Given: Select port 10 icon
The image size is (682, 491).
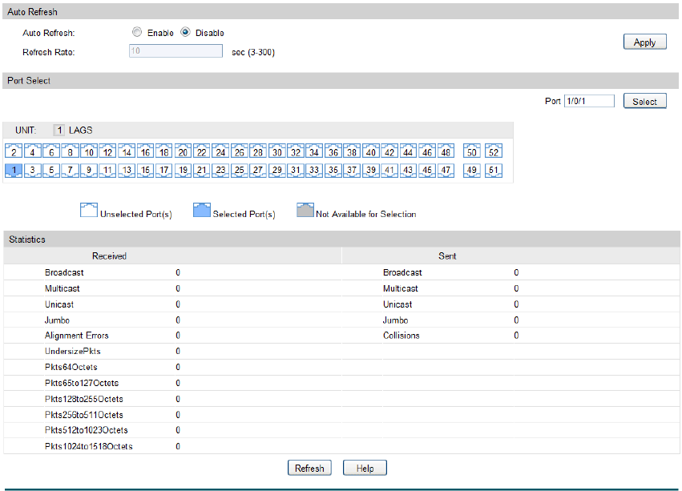Looking at the screenshot, I should (x=89, y=151).
